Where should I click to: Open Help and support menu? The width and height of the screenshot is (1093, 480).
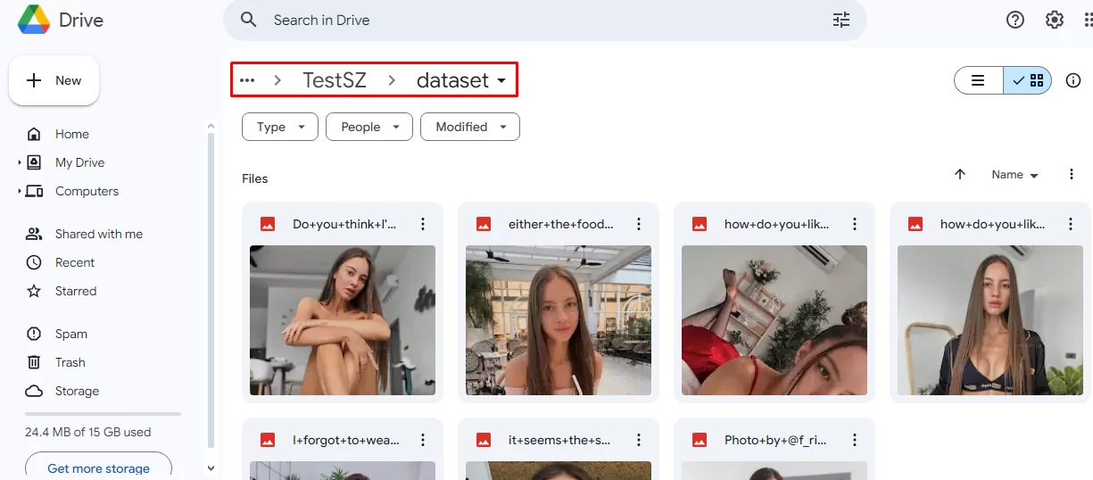pyautogui.click(x=1015, y=20)
